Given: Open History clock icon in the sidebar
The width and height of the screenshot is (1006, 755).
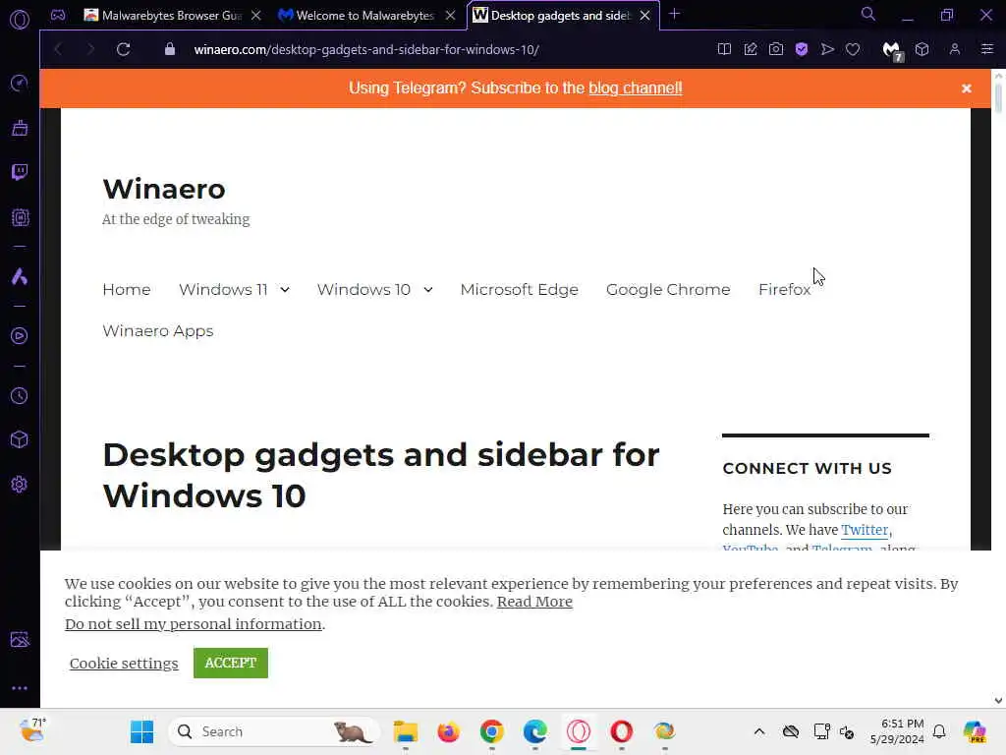Looking at the screenshot, I should tap(20, 395).
